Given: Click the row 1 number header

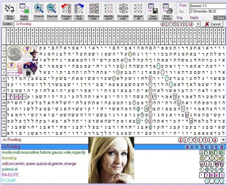Looking at the screenshot, I should pos(4,48).
